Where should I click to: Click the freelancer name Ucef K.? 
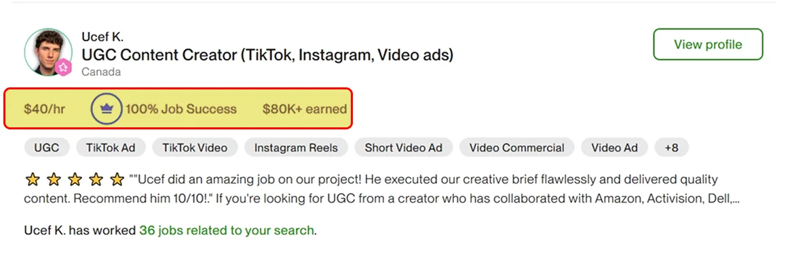pyautogui.click(x=102, y=37)
